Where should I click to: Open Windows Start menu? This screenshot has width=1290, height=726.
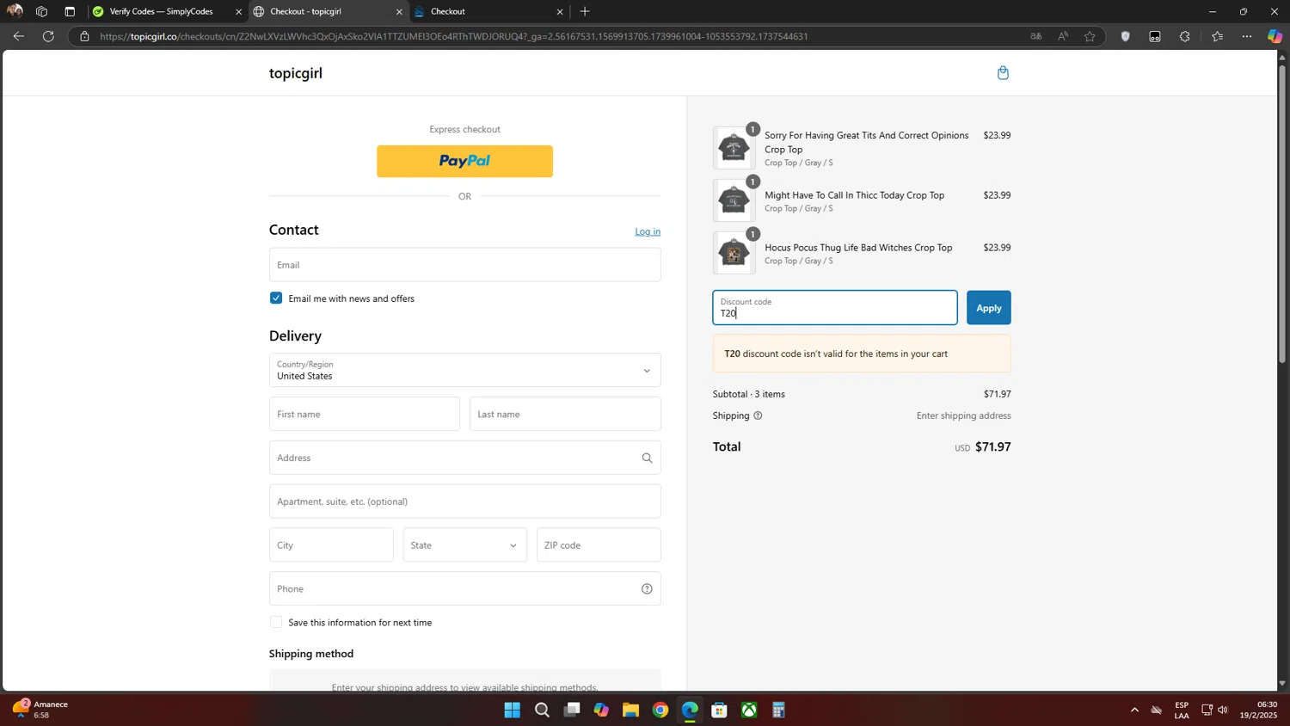point(513,711)
